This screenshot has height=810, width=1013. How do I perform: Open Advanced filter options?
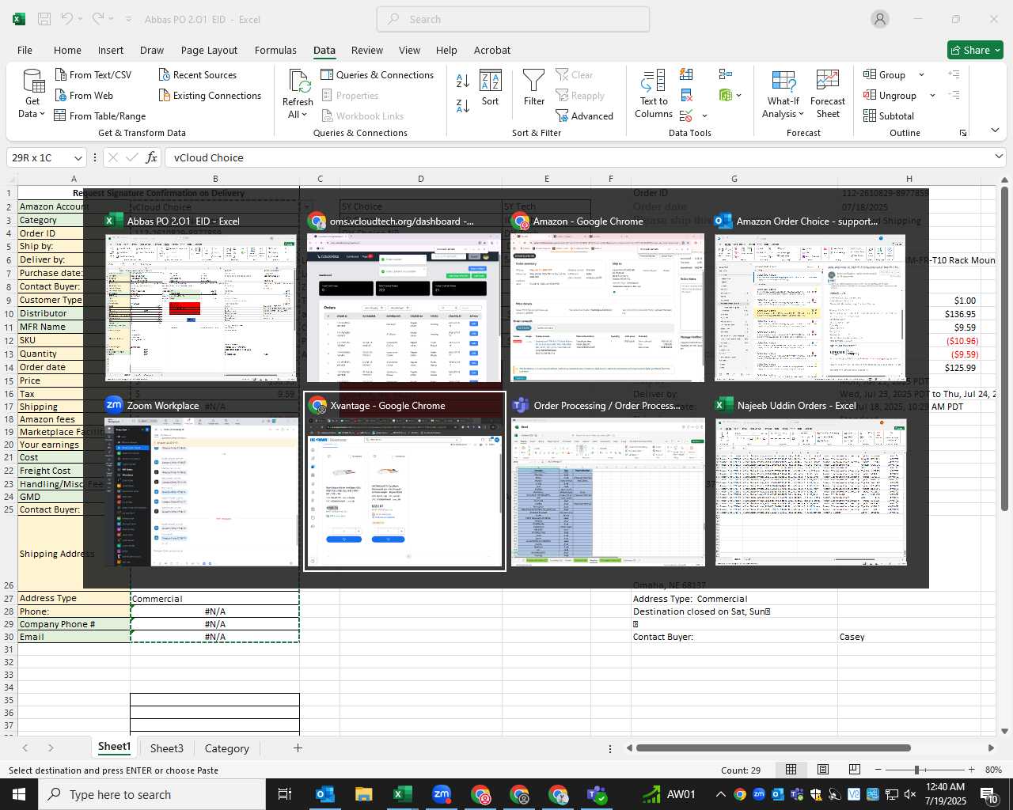pyautogui.click(x=585, y=115)
